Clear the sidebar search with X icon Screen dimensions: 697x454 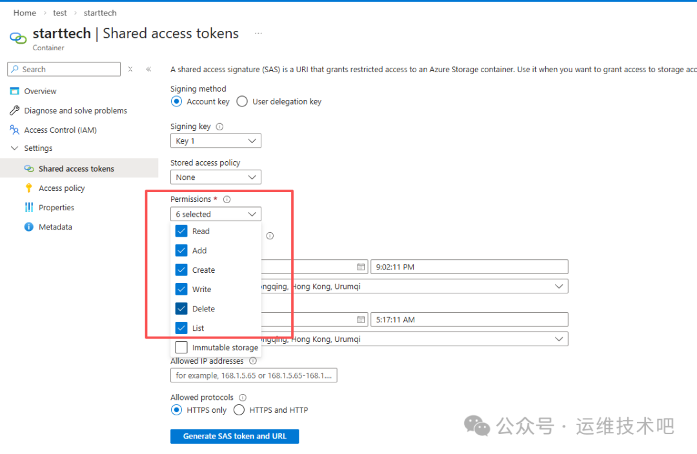click(x=130, y=70)
